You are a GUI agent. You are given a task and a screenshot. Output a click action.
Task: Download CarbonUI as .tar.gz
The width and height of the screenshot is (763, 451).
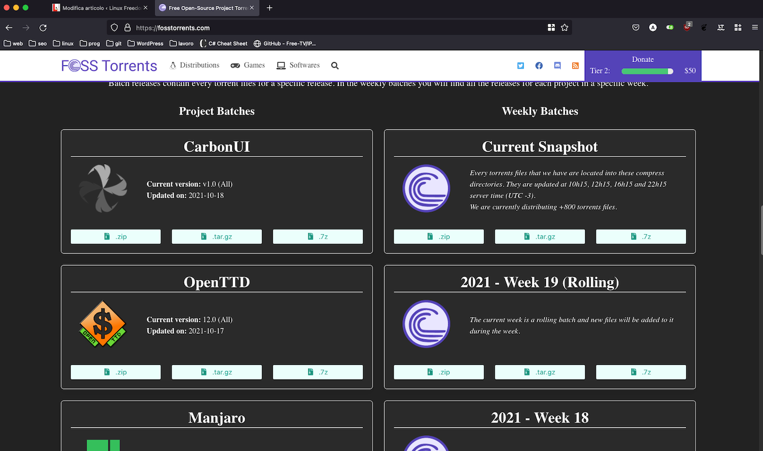[x=216, y=236]
